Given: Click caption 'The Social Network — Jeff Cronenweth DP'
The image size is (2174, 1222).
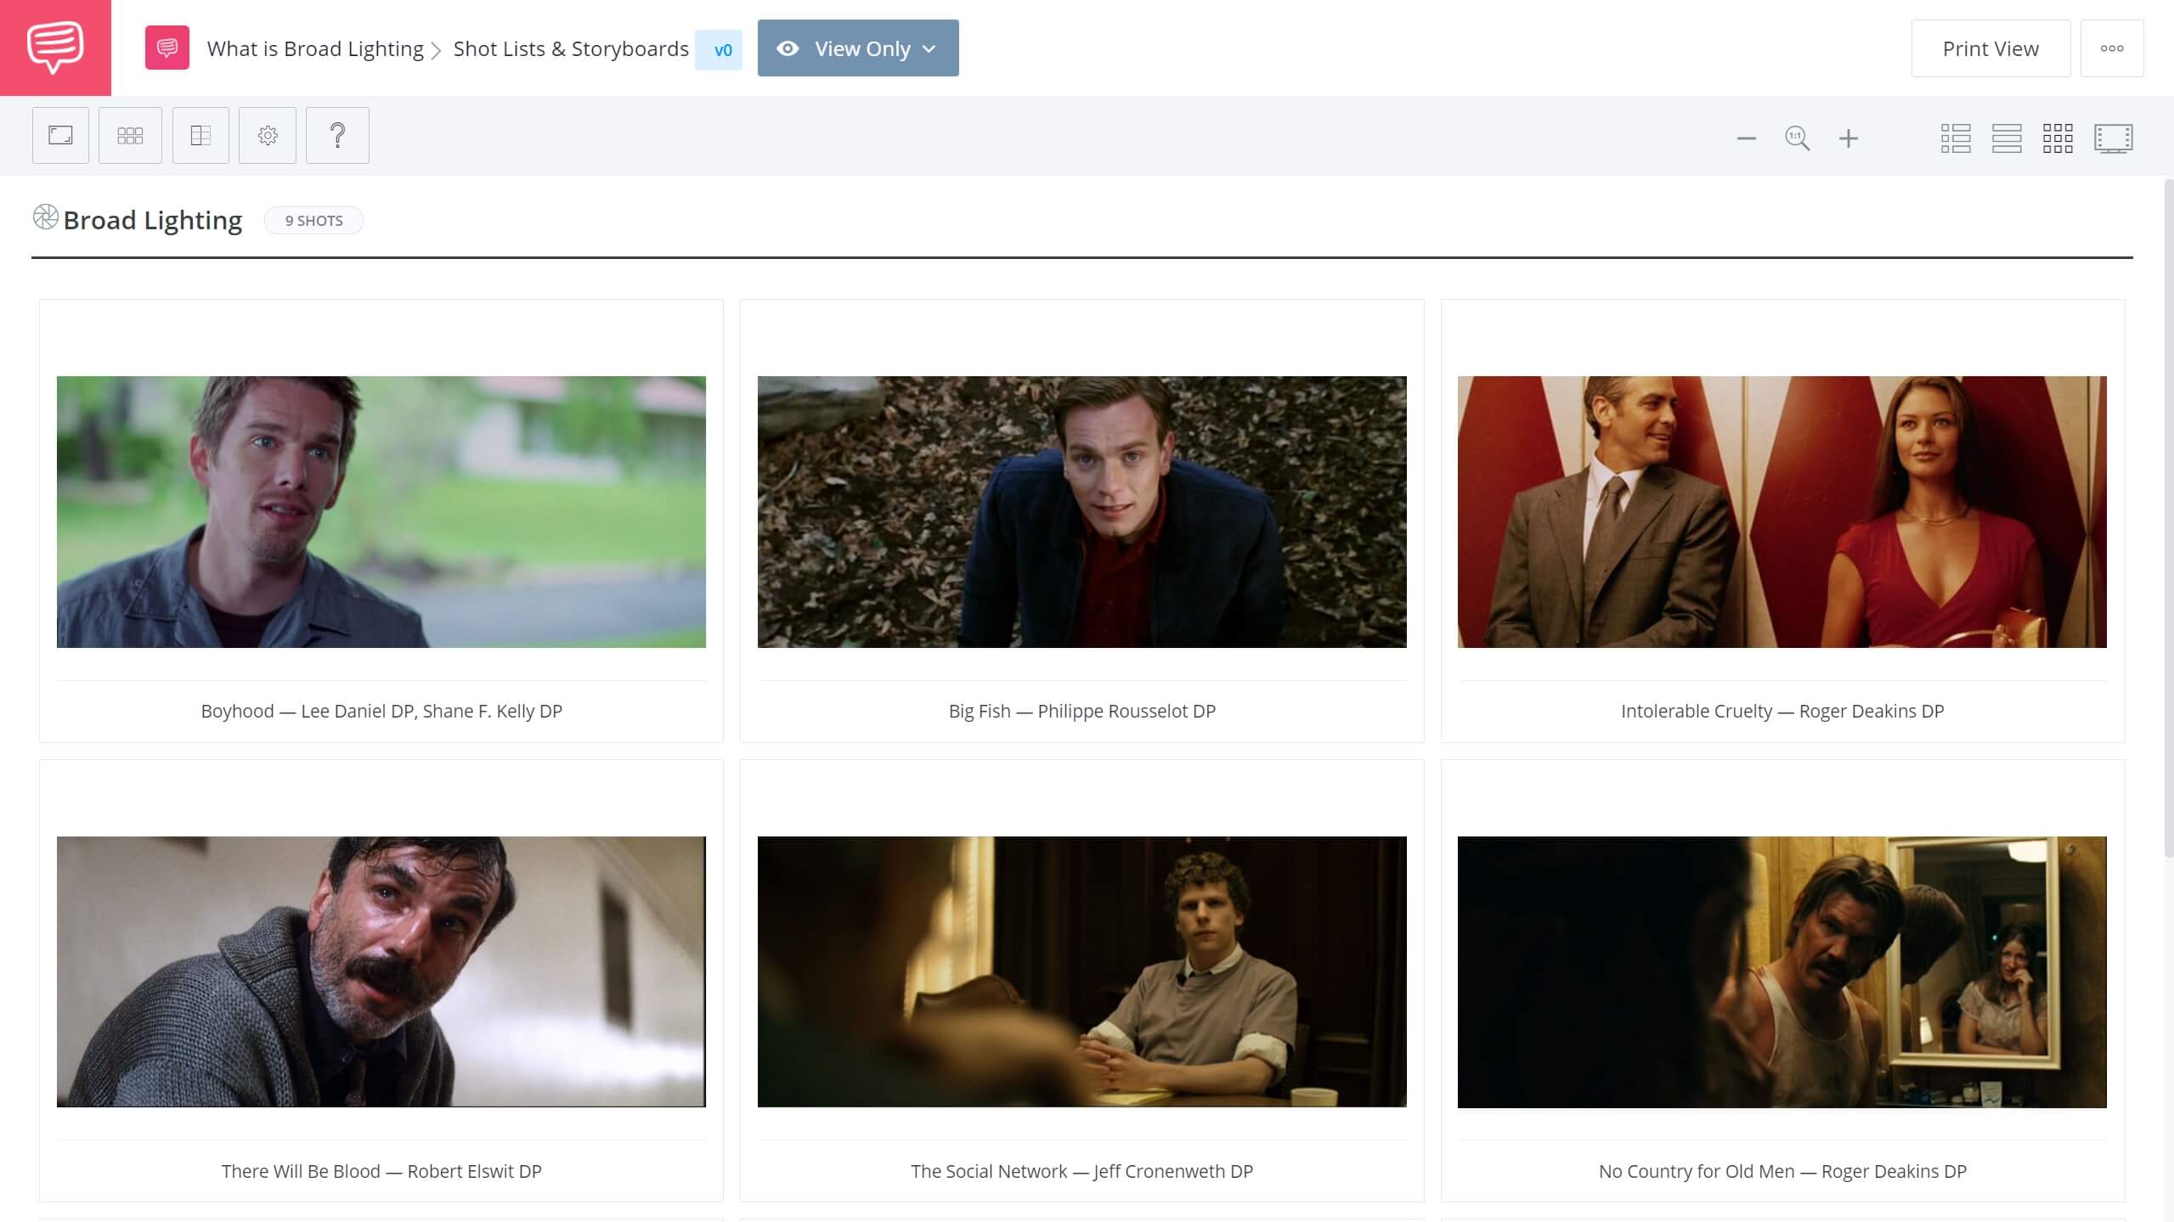Looking at the screenshot, I should pyautogui.click(x=1081, y=1171).
